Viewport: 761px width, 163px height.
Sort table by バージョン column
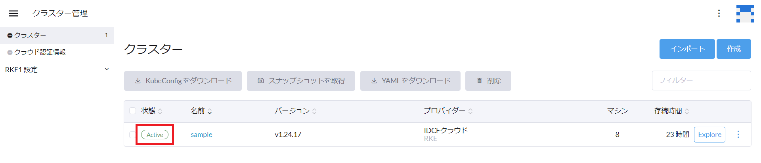pyautogui.click(x=296, y=111)
